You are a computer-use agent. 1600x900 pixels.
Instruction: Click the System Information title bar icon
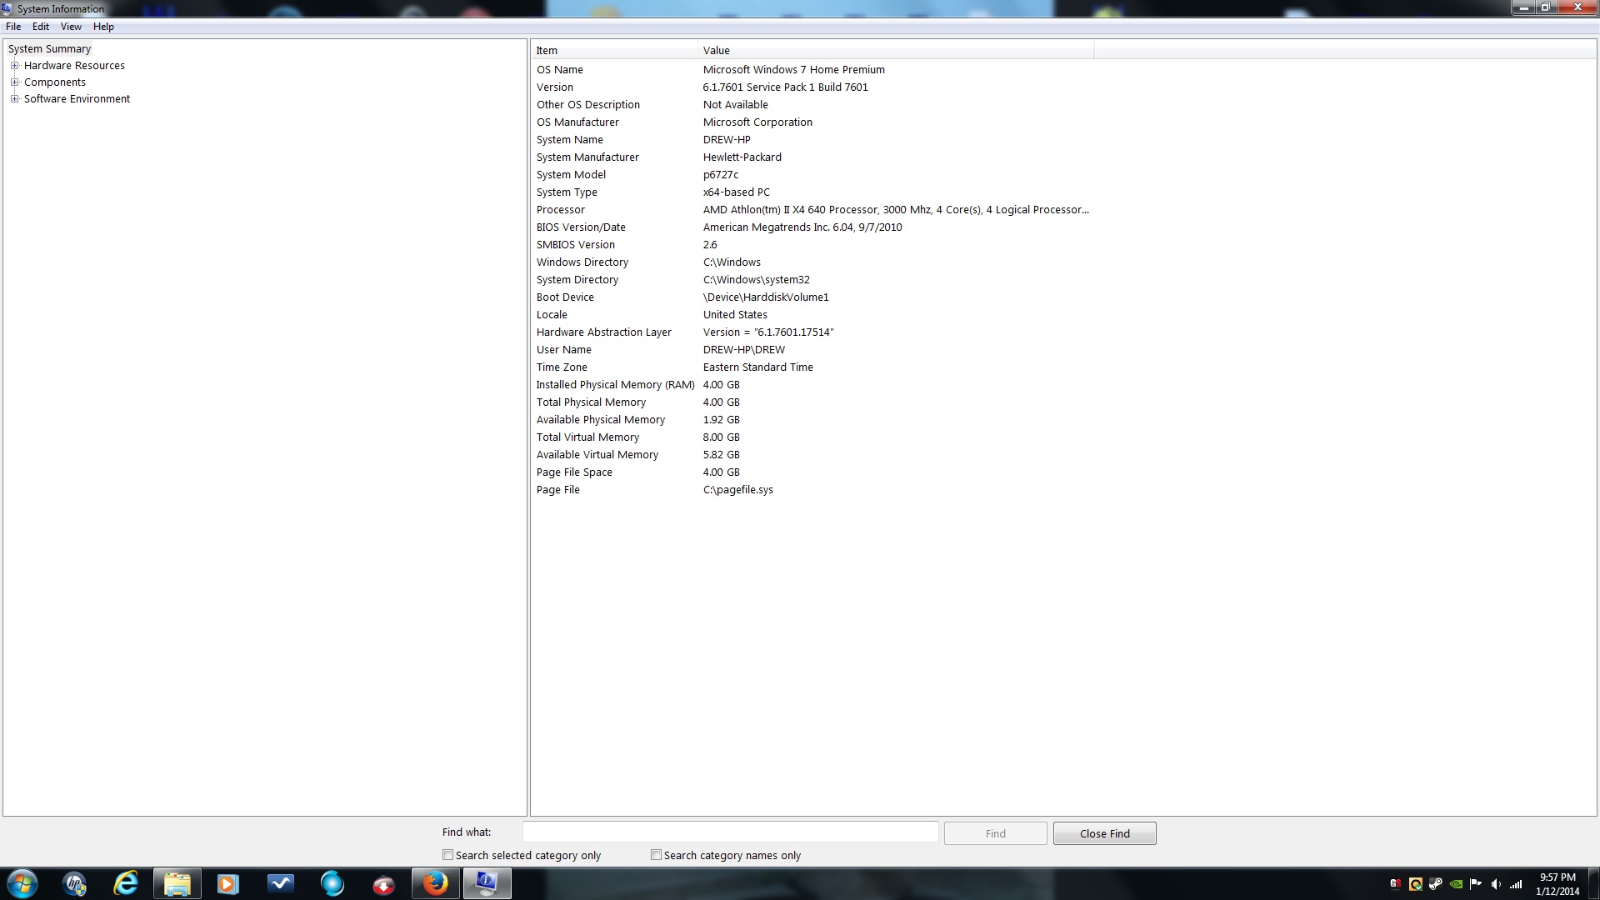tap(7, 8)
